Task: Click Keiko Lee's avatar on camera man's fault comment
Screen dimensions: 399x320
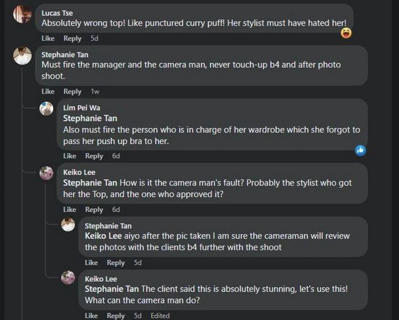Action: (x=46, y=173)
